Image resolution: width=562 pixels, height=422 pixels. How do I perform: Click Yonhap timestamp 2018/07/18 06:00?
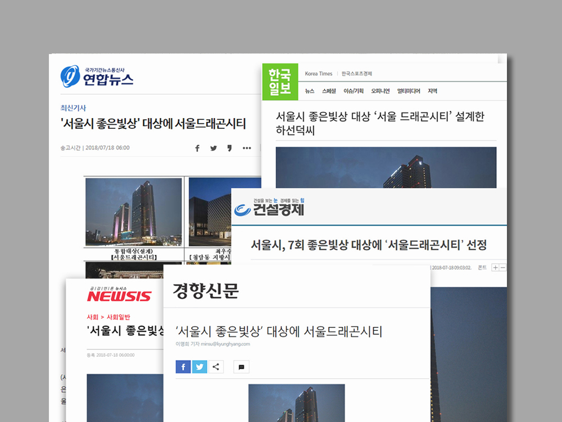[107, 148]
